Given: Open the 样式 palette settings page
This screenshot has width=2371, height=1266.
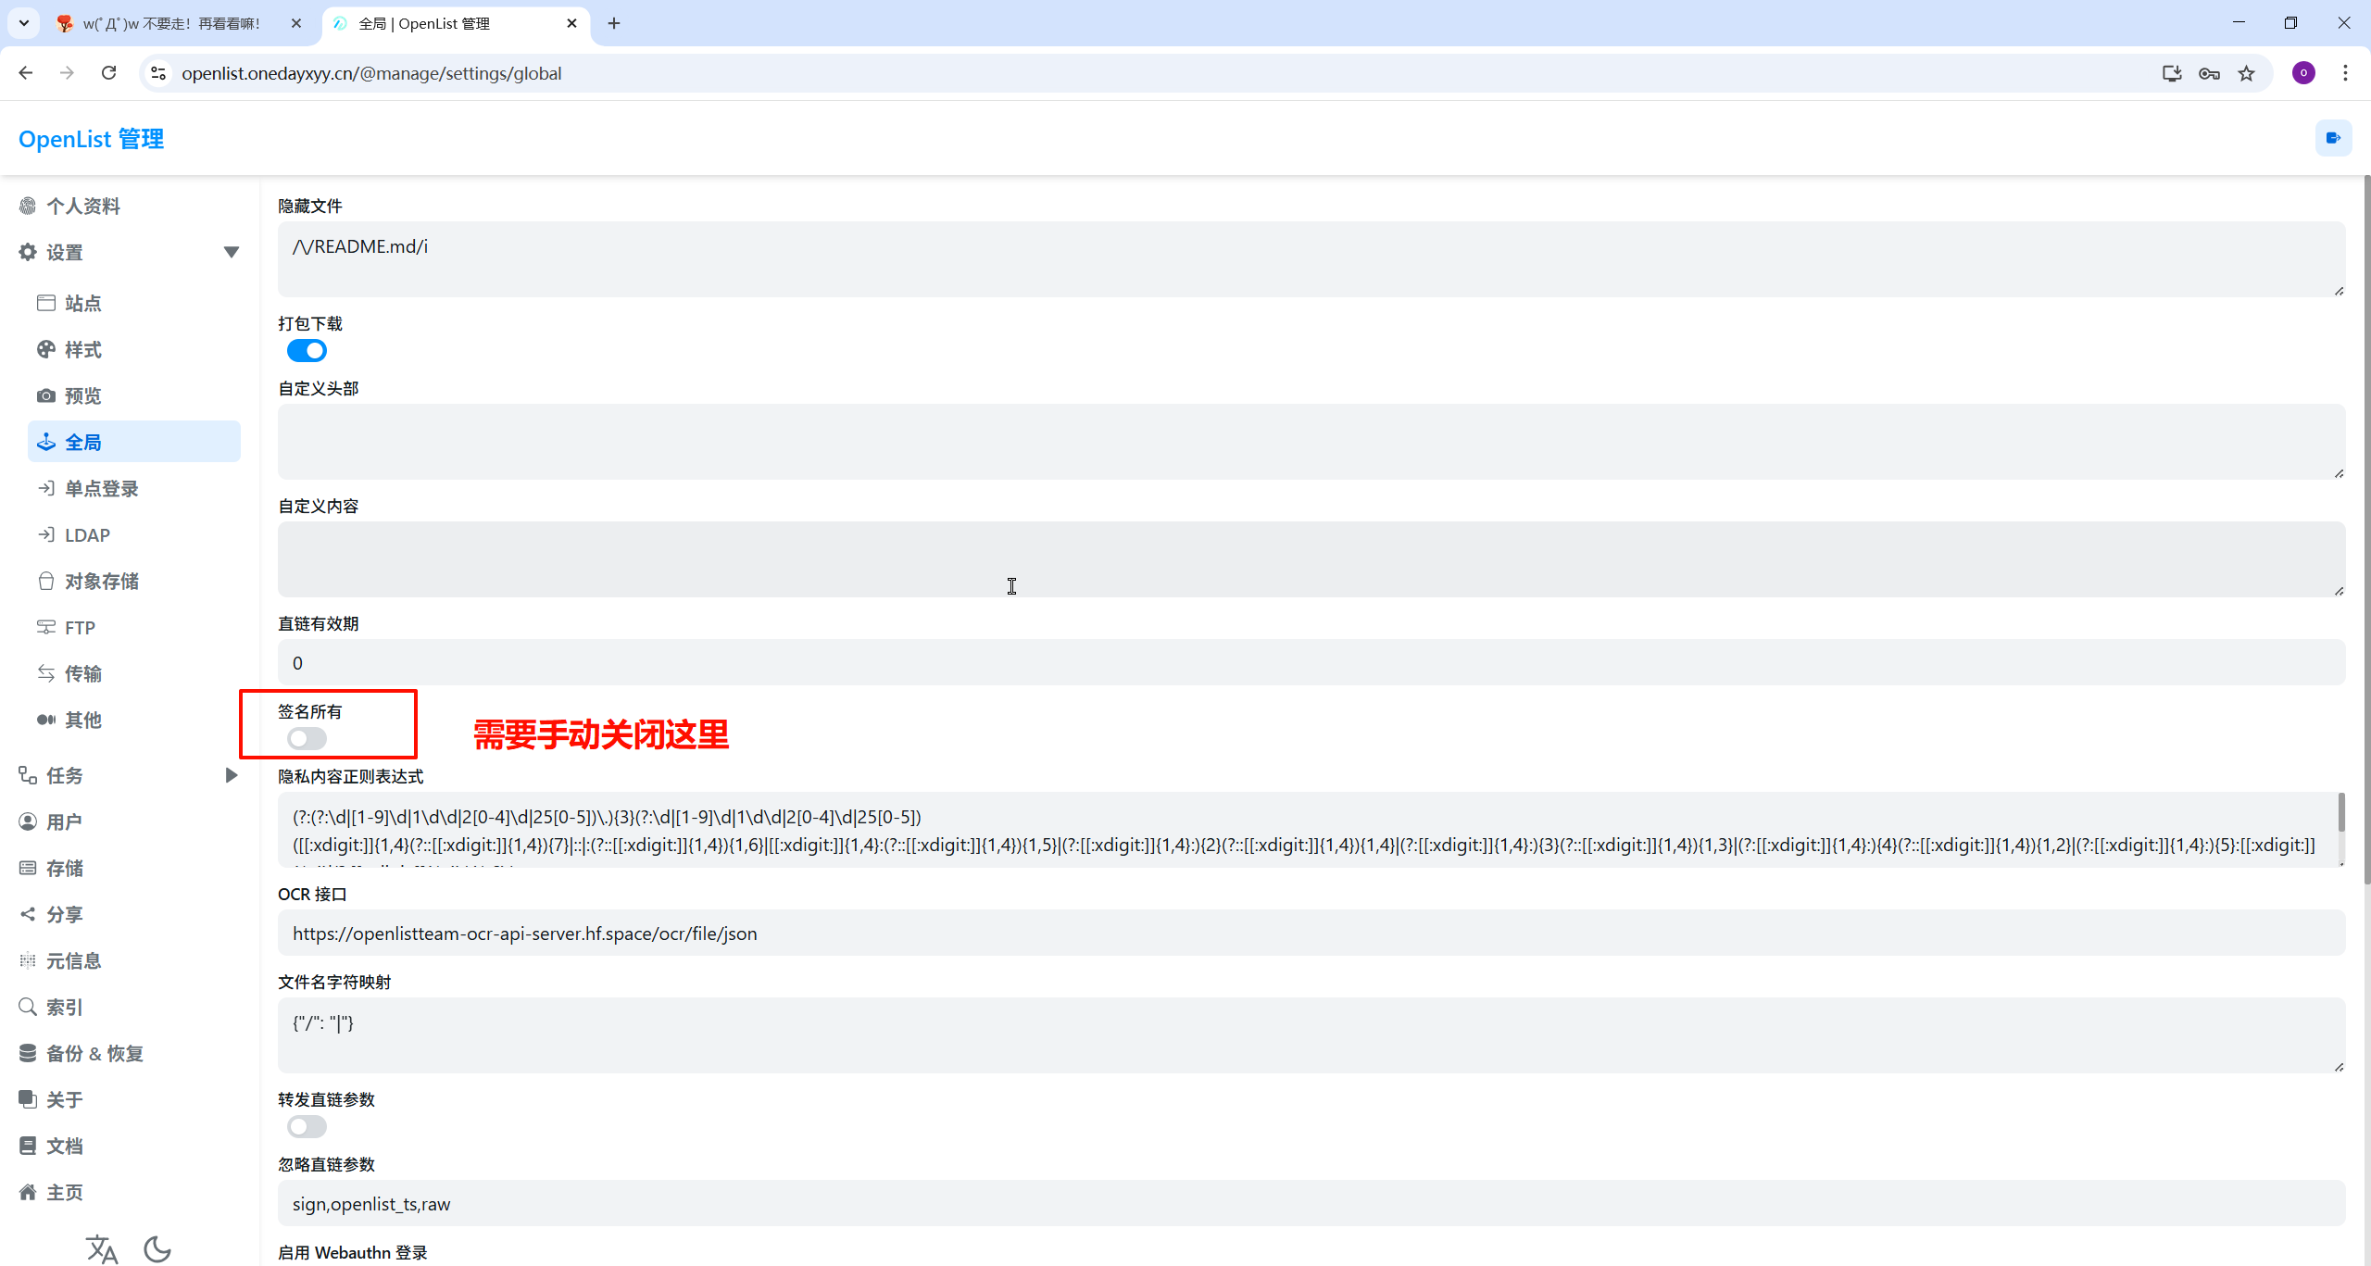Looking at the screenshot, I should click(x=82, y=349).
